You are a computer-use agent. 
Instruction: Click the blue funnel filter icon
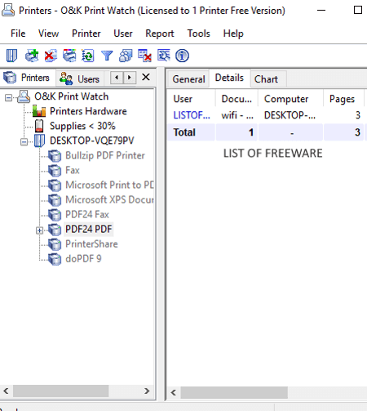(107, 56)
